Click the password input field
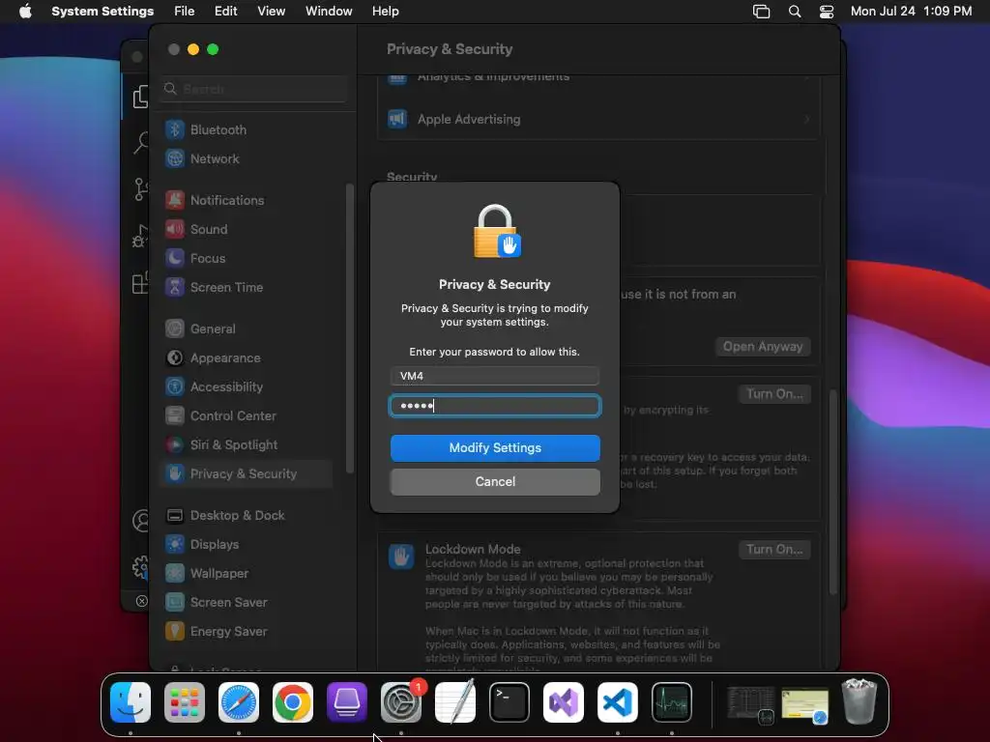Image resolution: width=990 pixels, height=742 pixels. pyautogui.click(x=495, y=406)
